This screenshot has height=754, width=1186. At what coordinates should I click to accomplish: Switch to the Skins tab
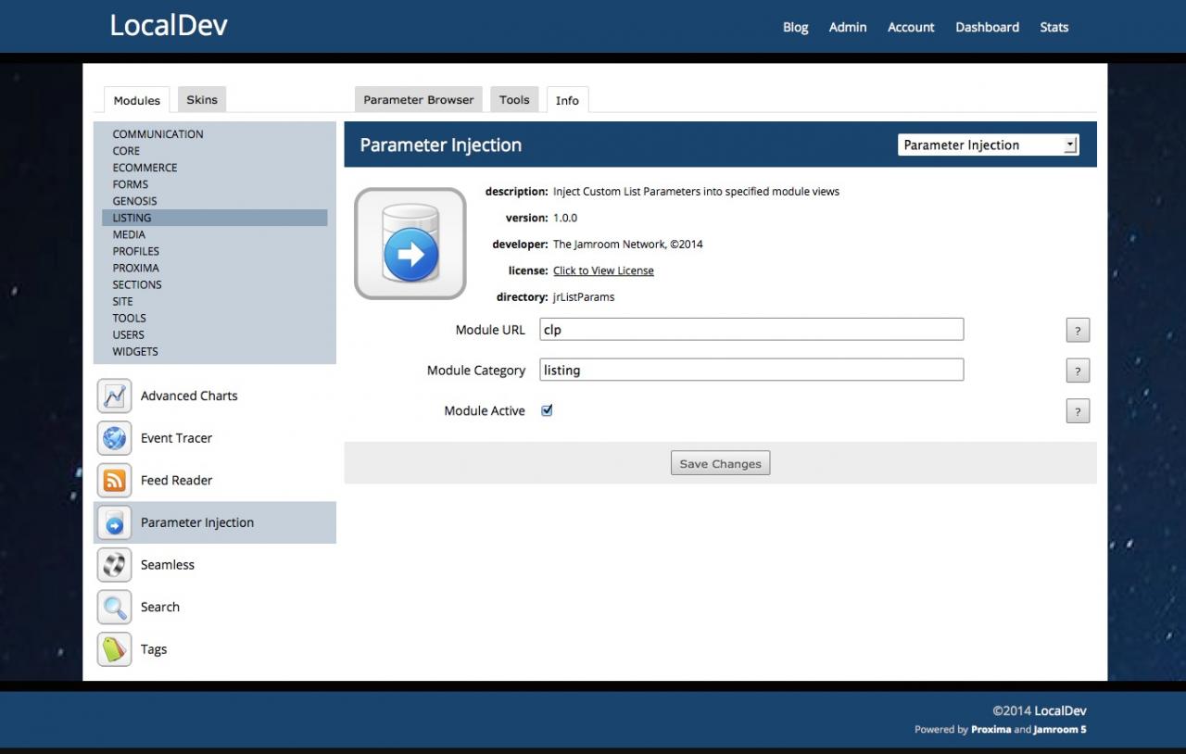click(x=201, y=100)
